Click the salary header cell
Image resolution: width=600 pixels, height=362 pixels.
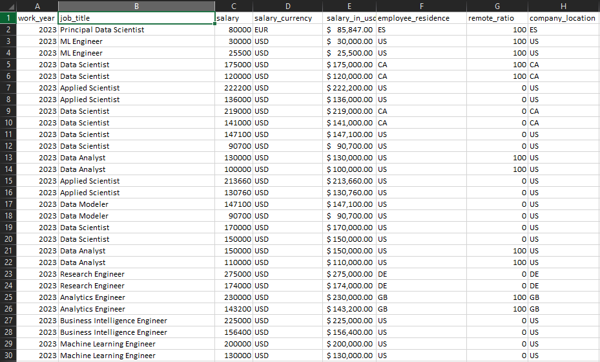(x=234, y=18)
